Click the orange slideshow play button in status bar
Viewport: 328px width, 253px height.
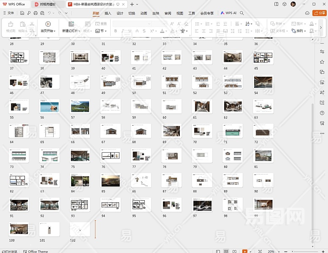(245, 251)
